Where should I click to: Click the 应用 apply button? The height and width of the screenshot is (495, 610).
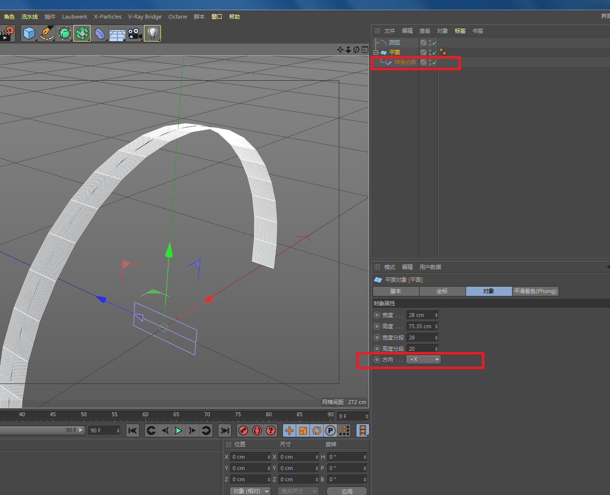pyautogui.click(x=347, y=491)
